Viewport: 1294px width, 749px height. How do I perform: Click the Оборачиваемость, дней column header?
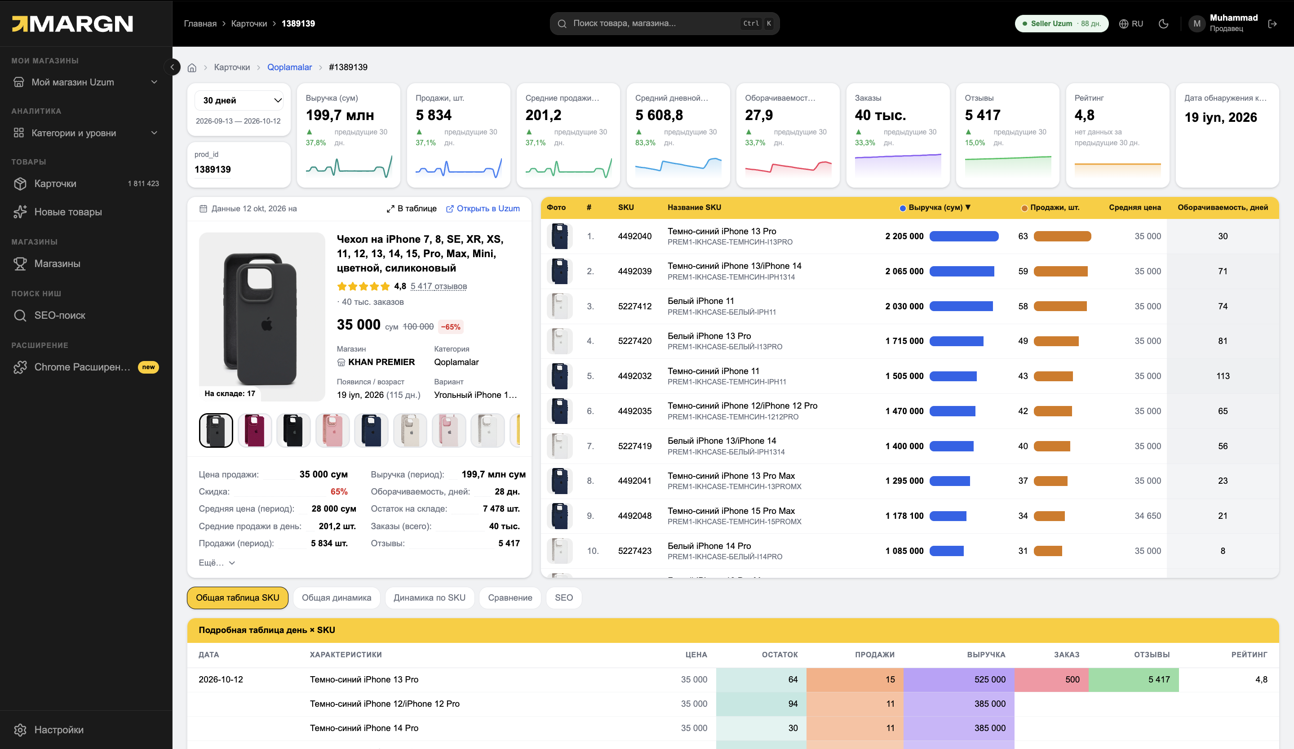pos(1223,208)
